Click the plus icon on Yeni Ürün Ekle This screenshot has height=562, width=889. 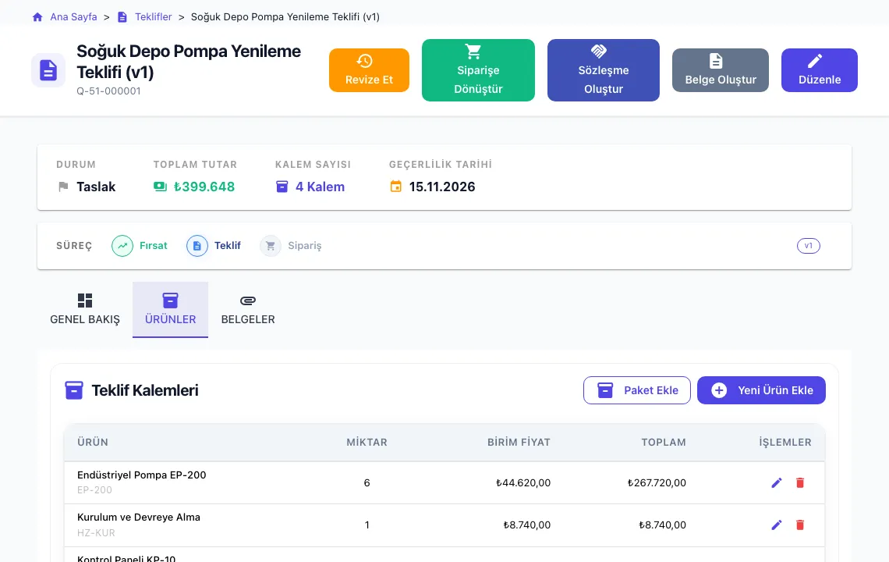click(719, 390)
